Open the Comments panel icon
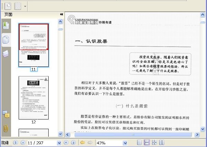Viewport: 207px width, 147px height. (x=6, y=114)
